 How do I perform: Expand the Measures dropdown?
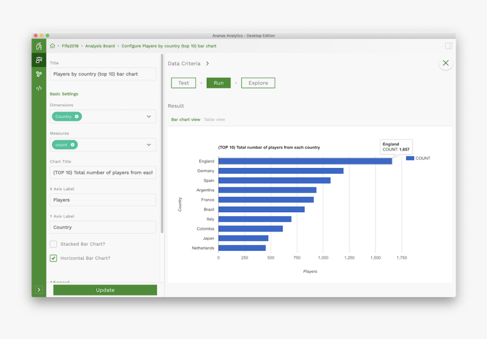click(149, 144)
